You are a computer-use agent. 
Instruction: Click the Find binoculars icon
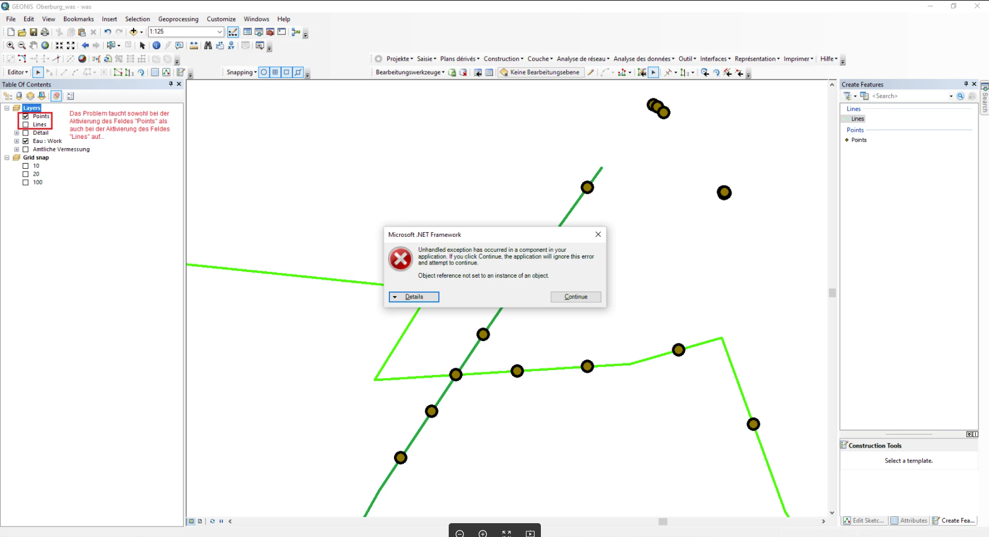(208, 45)
